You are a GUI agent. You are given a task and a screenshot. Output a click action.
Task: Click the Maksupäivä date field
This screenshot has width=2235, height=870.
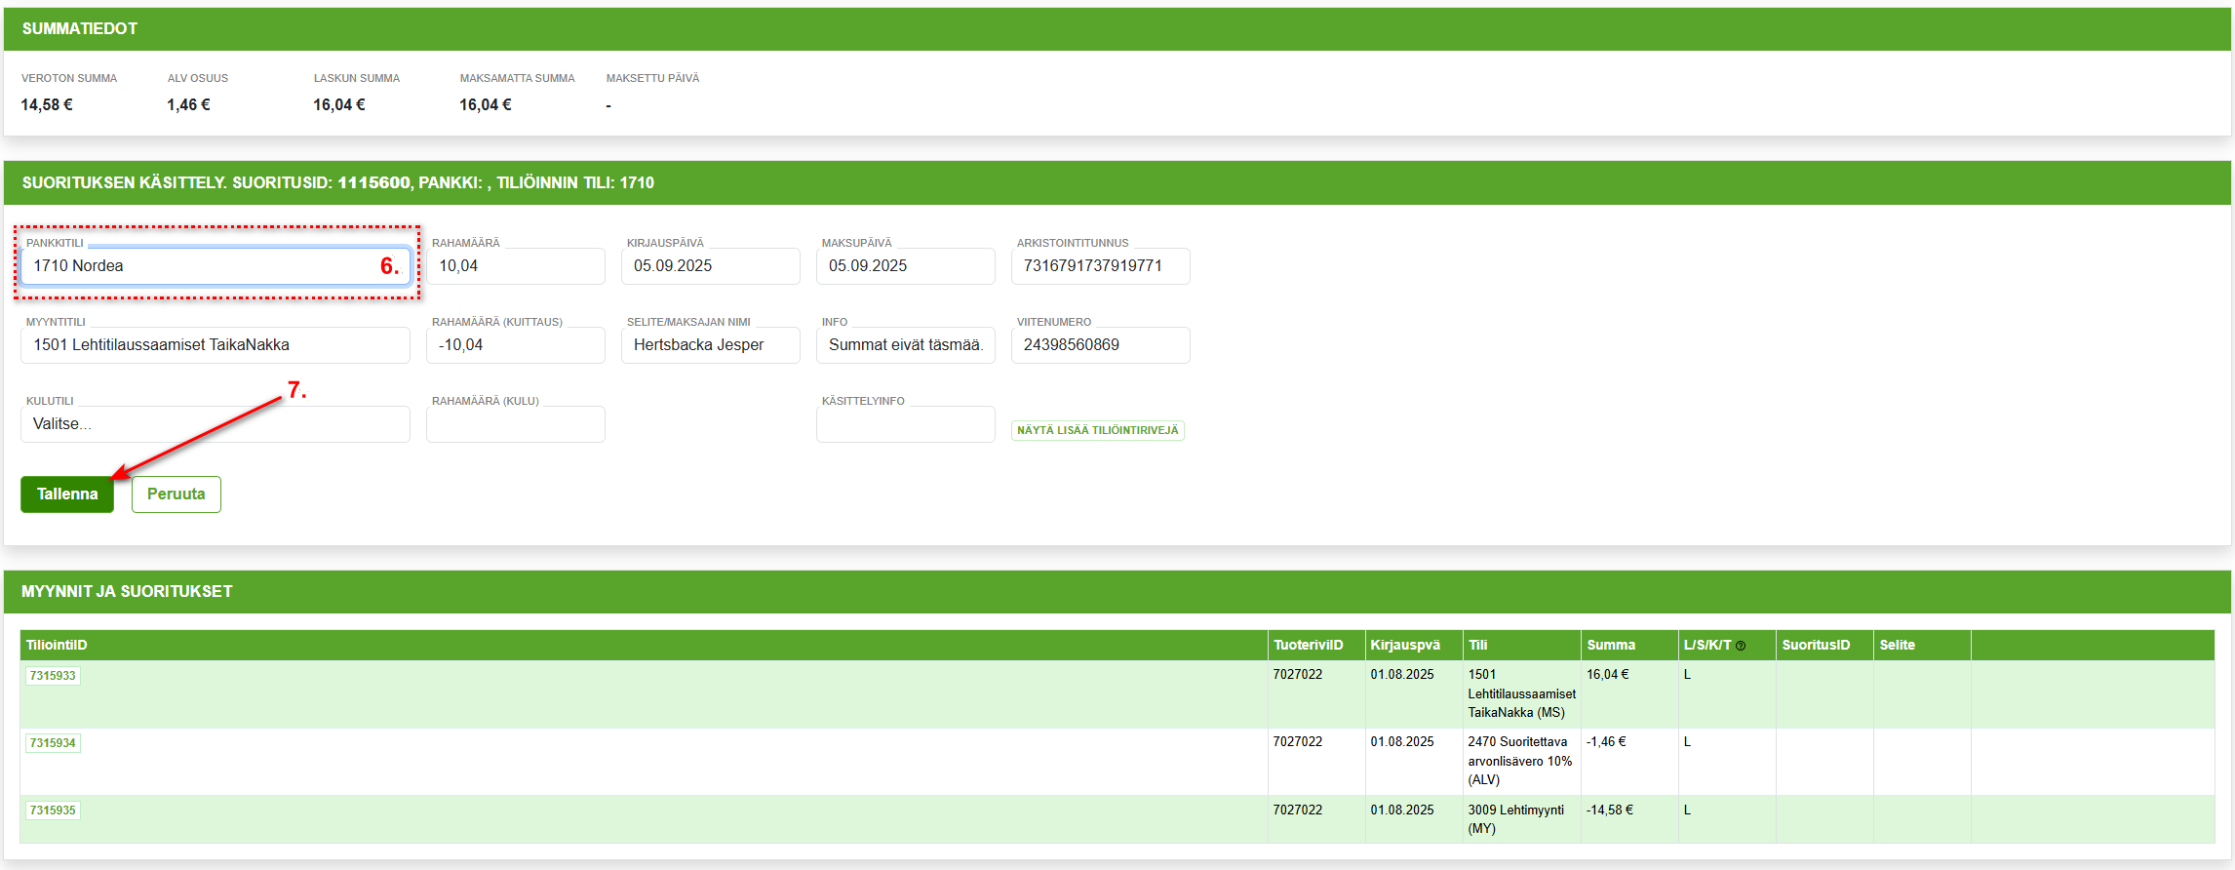coord(905,266)
